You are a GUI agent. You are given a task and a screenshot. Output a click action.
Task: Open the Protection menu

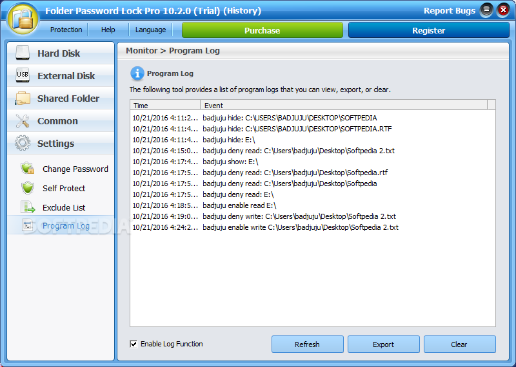click(66, 30)
